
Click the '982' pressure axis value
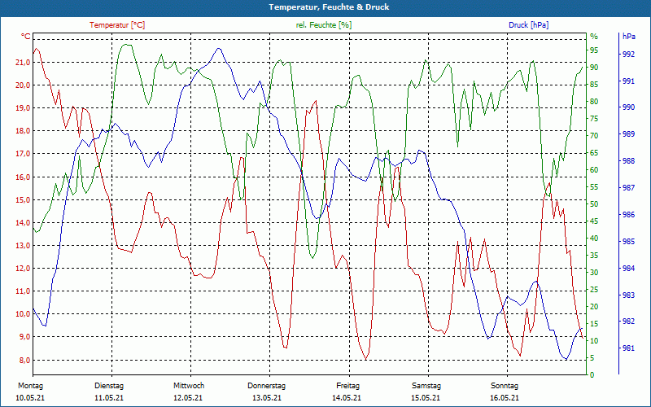click(x=629, y=322)
